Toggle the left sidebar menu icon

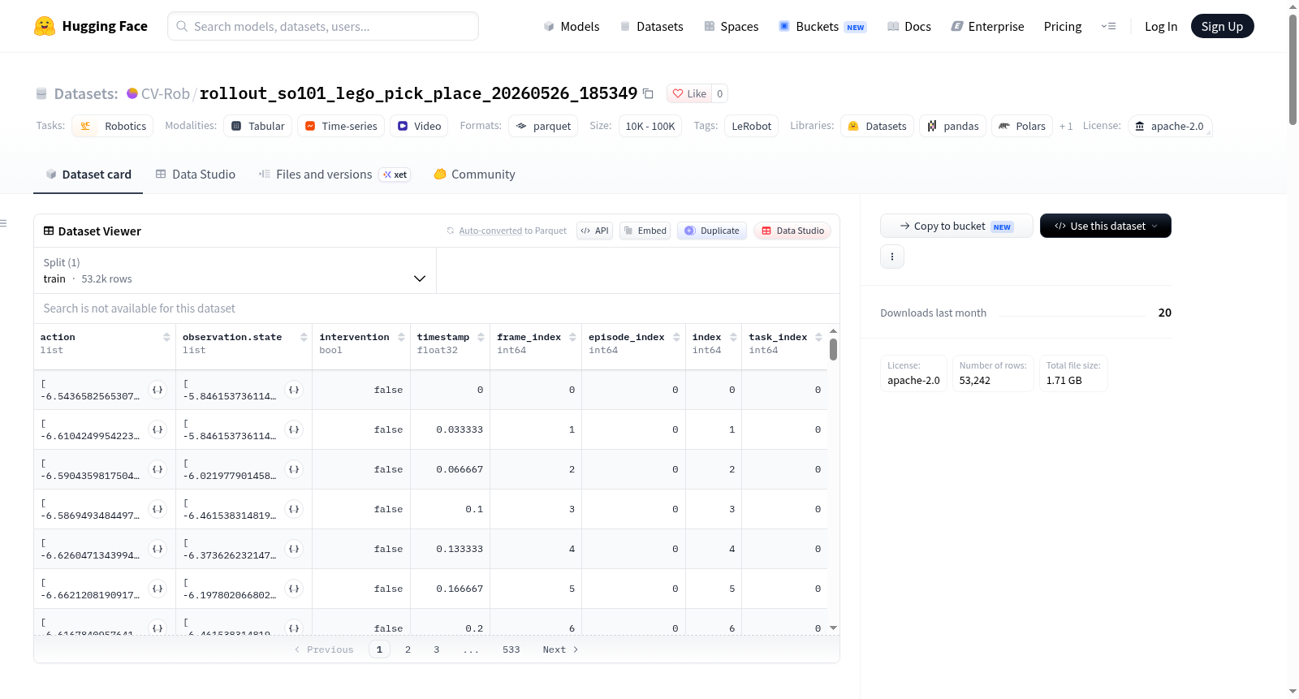click(3, 223)
